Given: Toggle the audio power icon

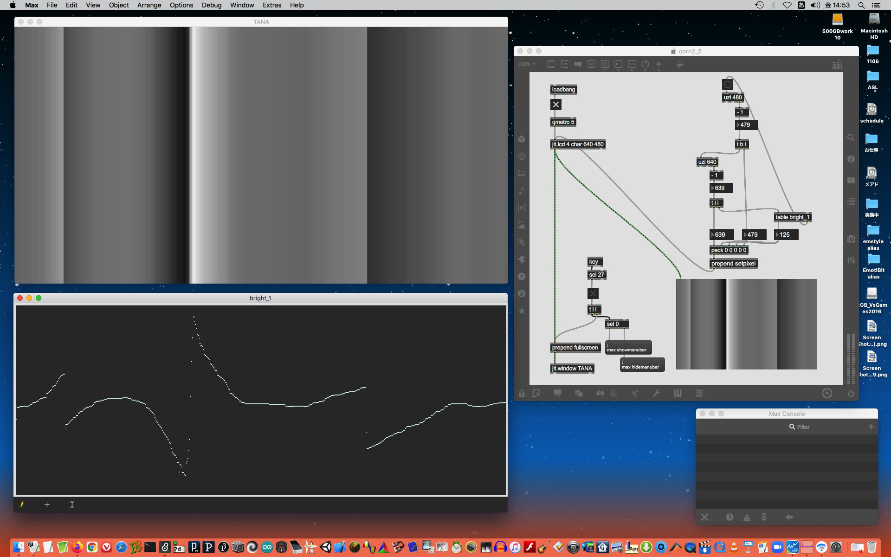Looking at the screenshot, I should pos(851,394).
